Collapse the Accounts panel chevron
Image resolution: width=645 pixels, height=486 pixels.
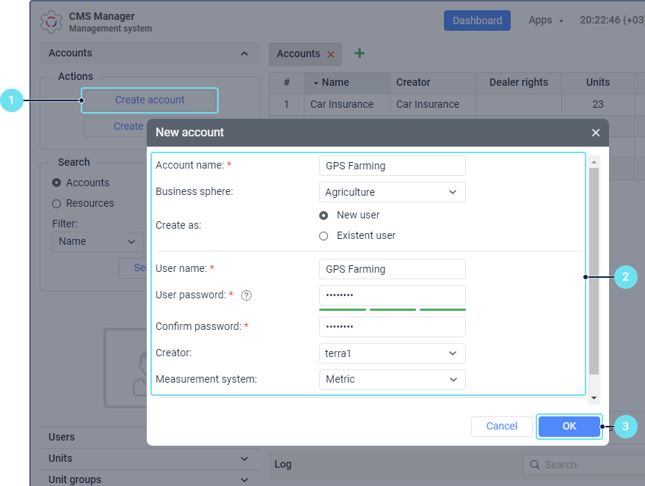pos(244,54)
